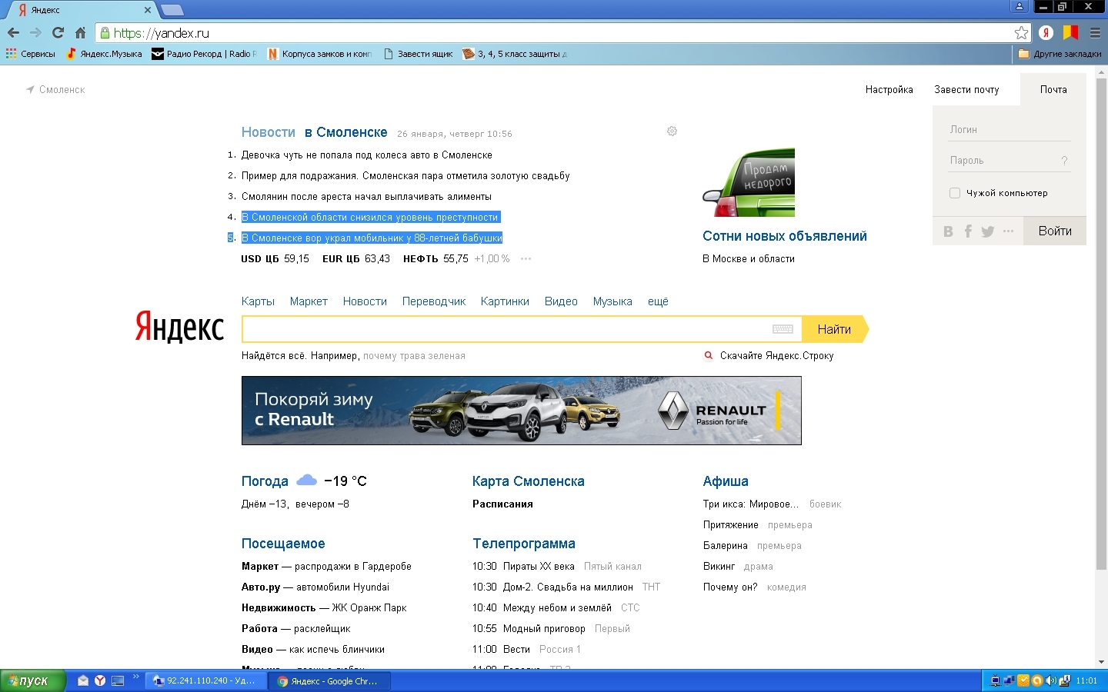The width and height of the screenshot is (1108, 692).
Task: Select the "Почта" tab
Action: coord(1053,90)
